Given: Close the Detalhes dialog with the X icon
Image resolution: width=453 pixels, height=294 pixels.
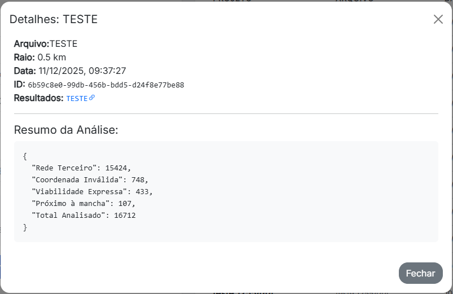Looking at the screenshot, I should click(438, 19).
